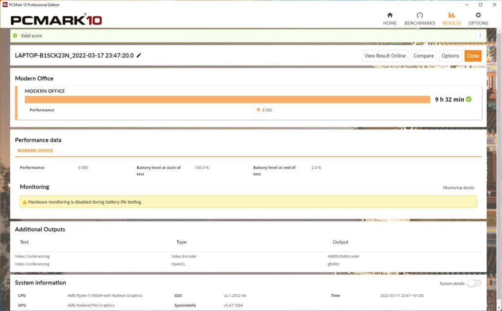
Task: Click the GPU value AMD Radeon(TM) Graphics
Action: click(x=91, y=305)
